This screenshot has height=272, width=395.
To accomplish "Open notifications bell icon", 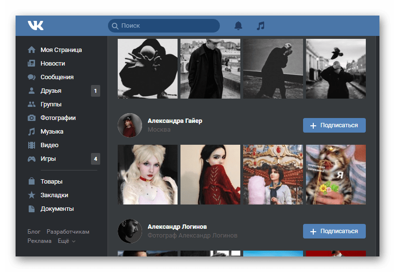I will (x=238, y=26).
